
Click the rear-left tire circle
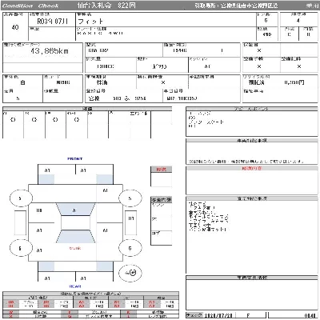point(21,248)
